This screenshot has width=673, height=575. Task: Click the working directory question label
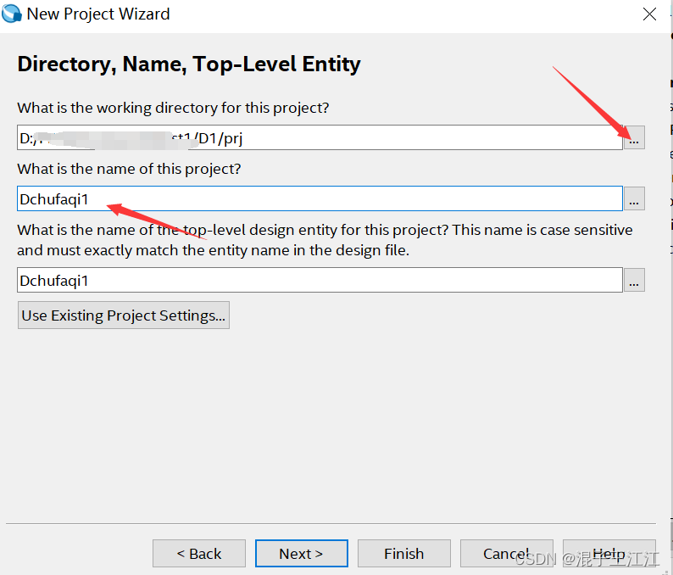[173, 109]
